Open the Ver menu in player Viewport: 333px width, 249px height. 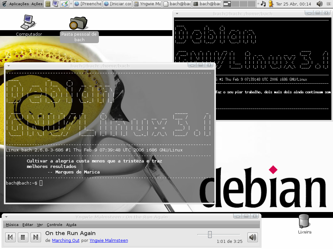pos(40,225)
